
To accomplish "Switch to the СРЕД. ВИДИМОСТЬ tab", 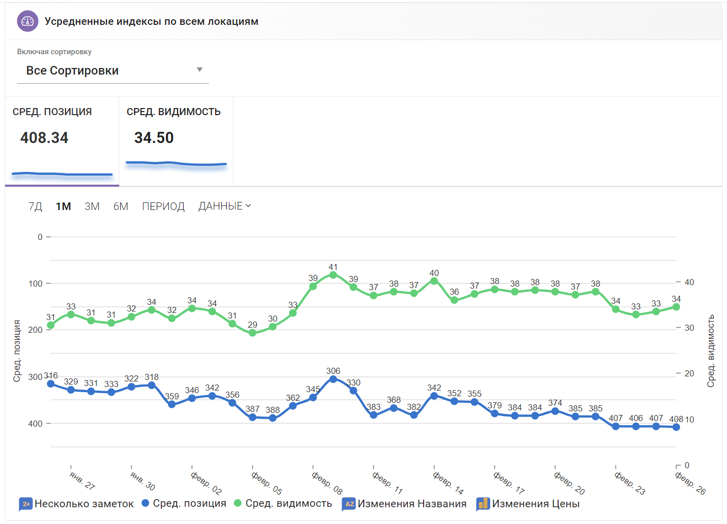I will click(x=176, y=141).
